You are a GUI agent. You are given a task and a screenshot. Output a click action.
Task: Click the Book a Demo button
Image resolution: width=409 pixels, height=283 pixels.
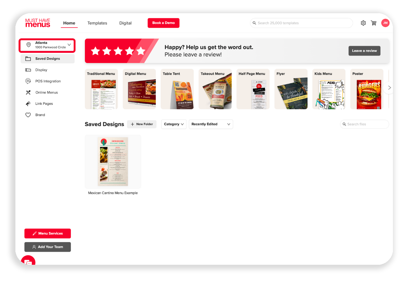click(x=164, y=23)
